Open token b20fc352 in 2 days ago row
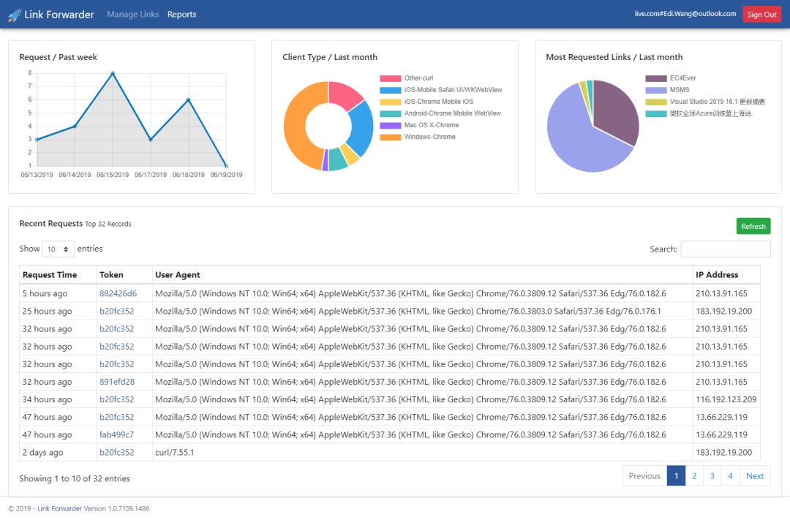 pyautogui.click(x=116, y=452)
